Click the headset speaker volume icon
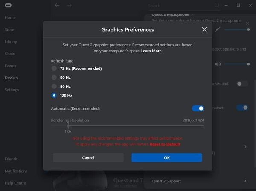 click(x=218, y=64)
